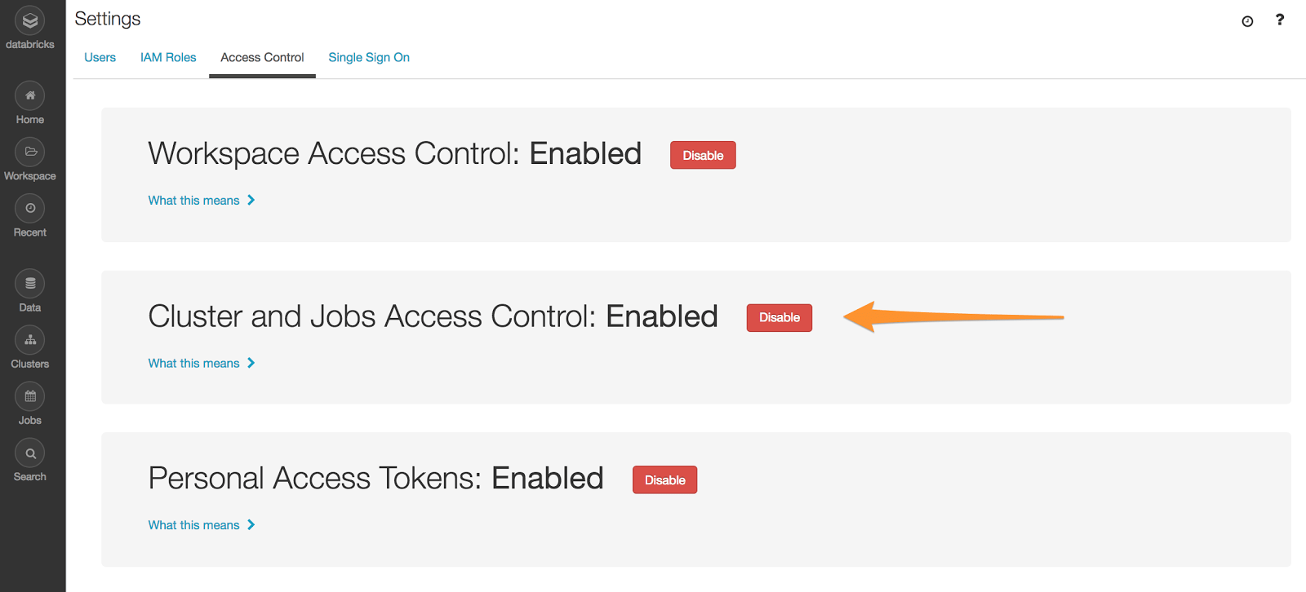Open the Data icon in the sidebar
This screenshot has height=592, width=1306.
(29, 283)
